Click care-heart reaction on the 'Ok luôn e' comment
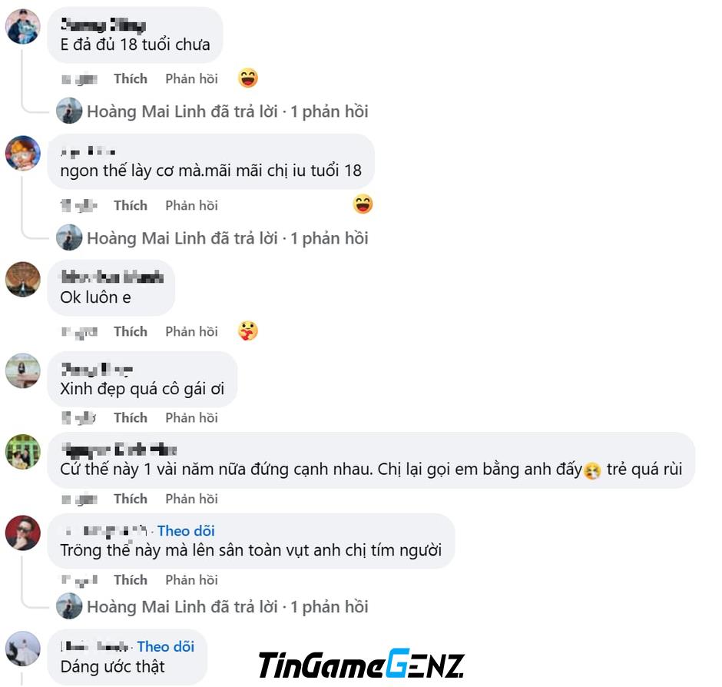Screen dimensions: 722x687 click(x=248, y=331)
